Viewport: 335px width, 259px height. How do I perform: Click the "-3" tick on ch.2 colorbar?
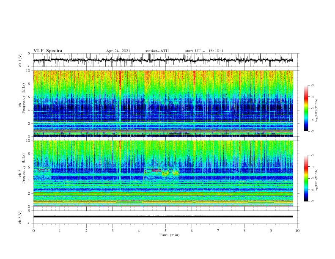pyautogui.click(x=312, y=155)
